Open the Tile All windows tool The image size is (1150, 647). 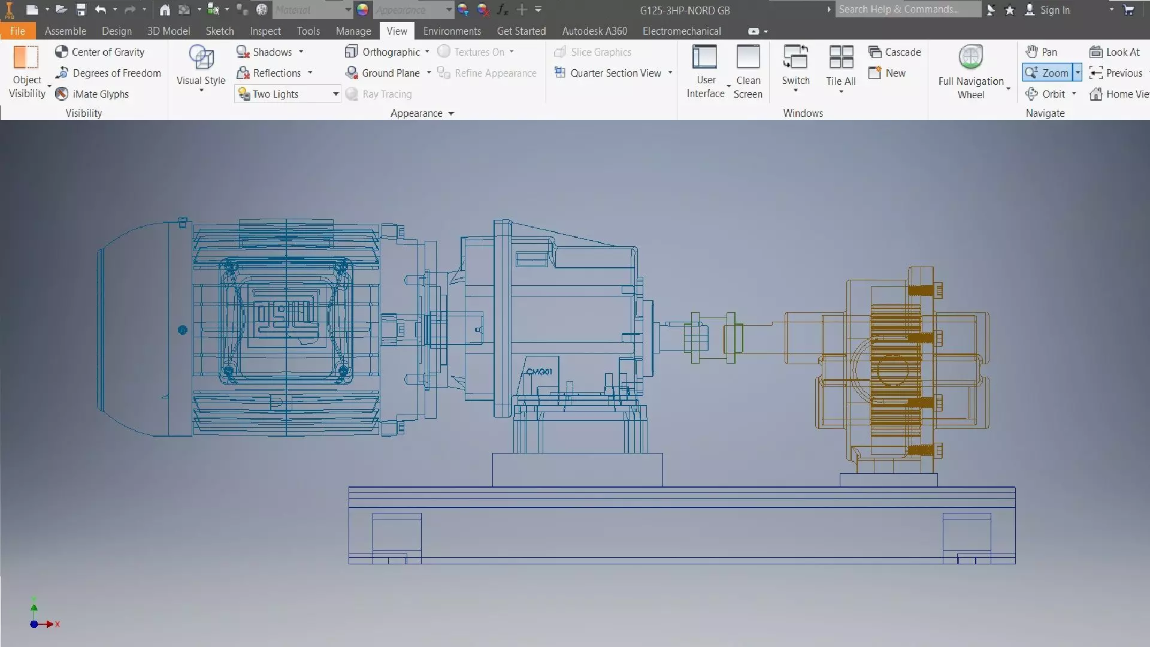point(840,58)
